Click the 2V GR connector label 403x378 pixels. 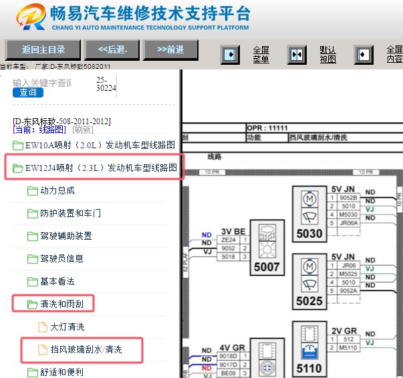[344, 331]
